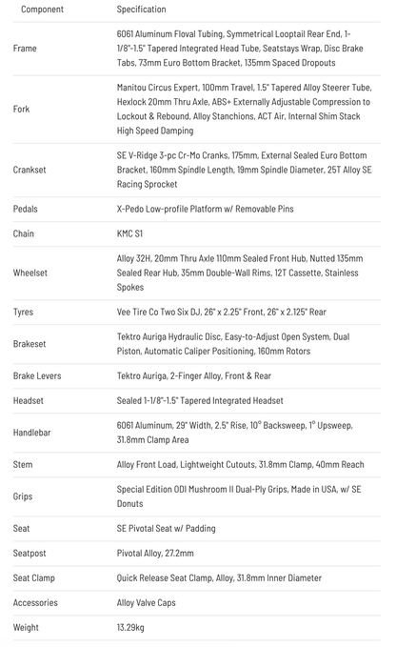Viewport: 396px width, 647px height.
Task: Click the Stem specification text
Action: (x=240, y=465)
